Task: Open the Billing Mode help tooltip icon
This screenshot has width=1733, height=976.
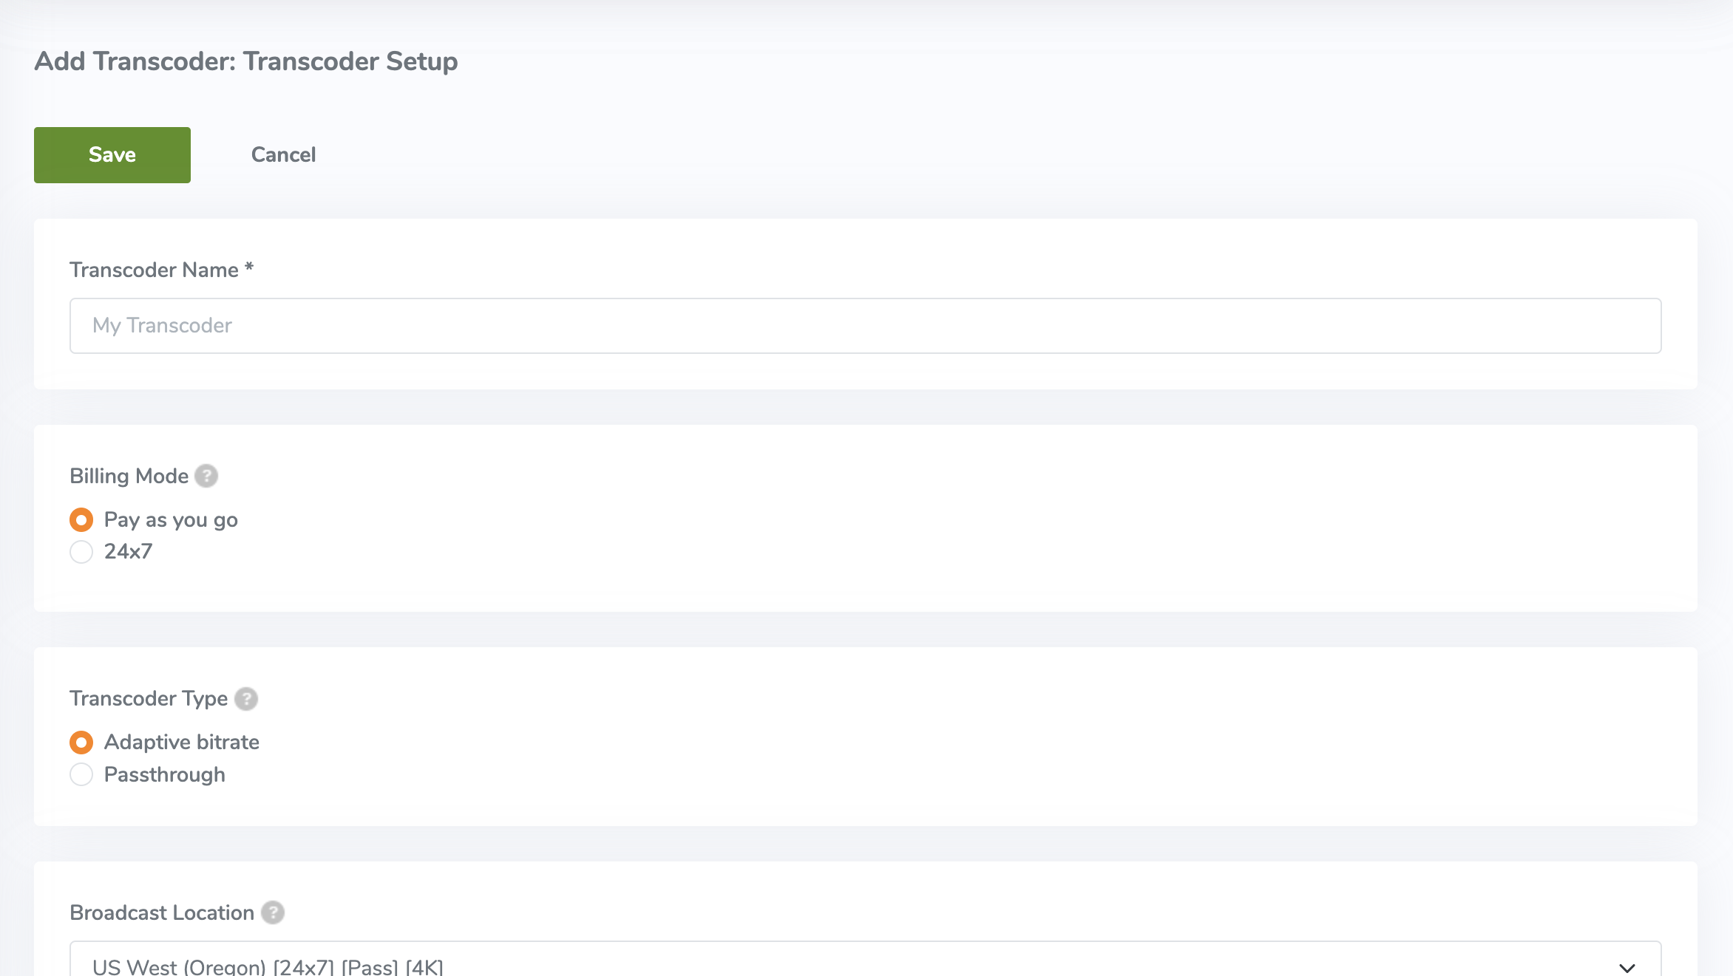Action: (x=206, y=476)
